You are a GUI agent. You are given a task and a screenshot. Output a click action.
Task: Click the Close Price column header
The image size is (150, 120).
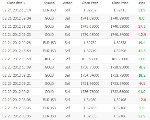click(120, 3)
